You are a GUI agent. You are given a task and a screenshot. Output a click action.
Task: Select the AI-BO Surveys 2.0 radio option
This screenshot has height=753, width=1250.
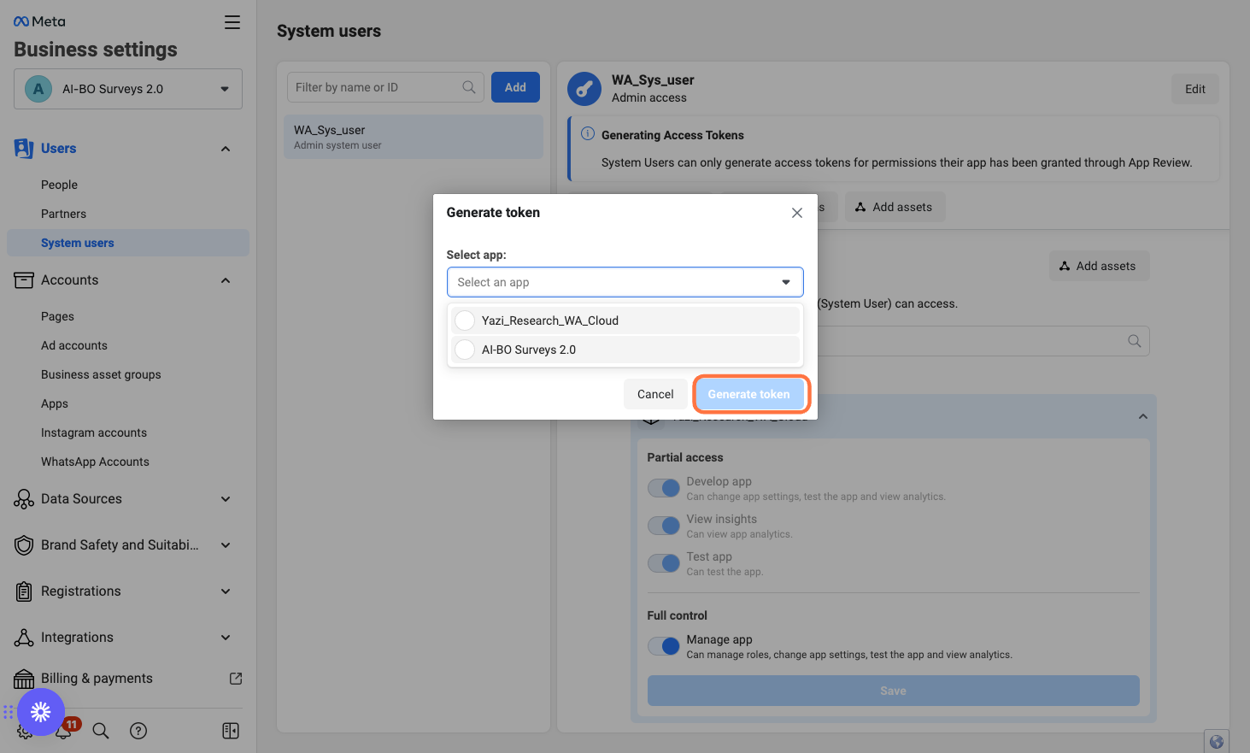(x=465, y=350)
